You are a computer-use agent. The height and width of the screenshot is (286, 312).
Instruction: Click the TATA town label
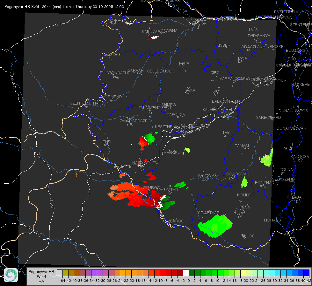pyautogui.click(x=253, y=29)
